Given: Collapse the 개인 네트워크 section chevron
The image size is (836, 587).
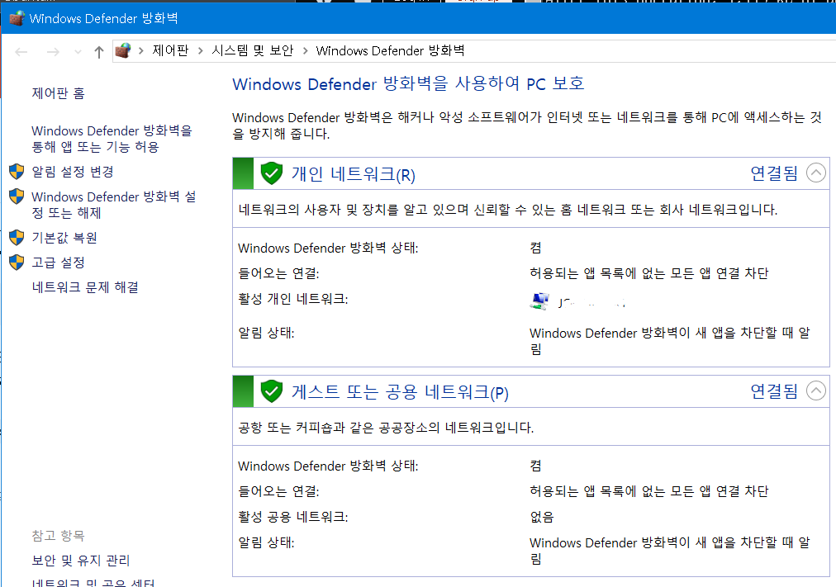Looking at the screenshot, I should [815, 173].
